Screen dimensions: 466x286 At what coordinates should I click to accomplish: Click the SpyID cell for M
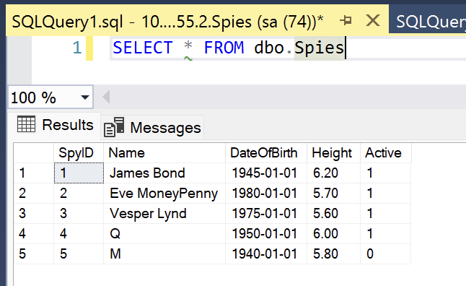(79, 254)
